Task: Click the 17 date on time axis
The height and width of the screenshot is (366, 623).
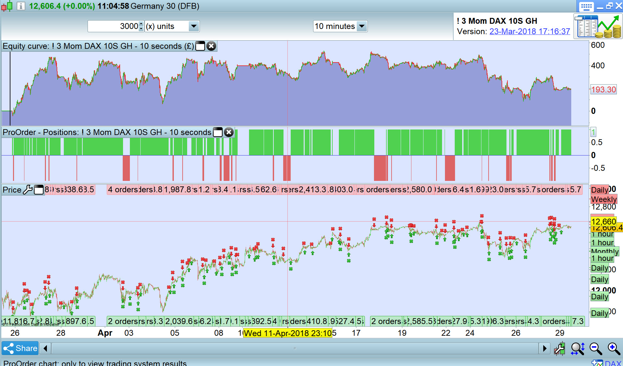Action: tap(356, 333)
